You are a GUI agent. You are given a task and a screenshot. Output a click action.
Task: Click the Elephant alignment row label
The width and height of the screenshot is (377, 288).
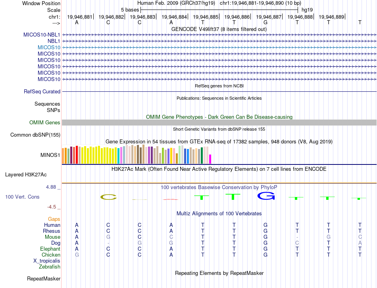[49, 249]
